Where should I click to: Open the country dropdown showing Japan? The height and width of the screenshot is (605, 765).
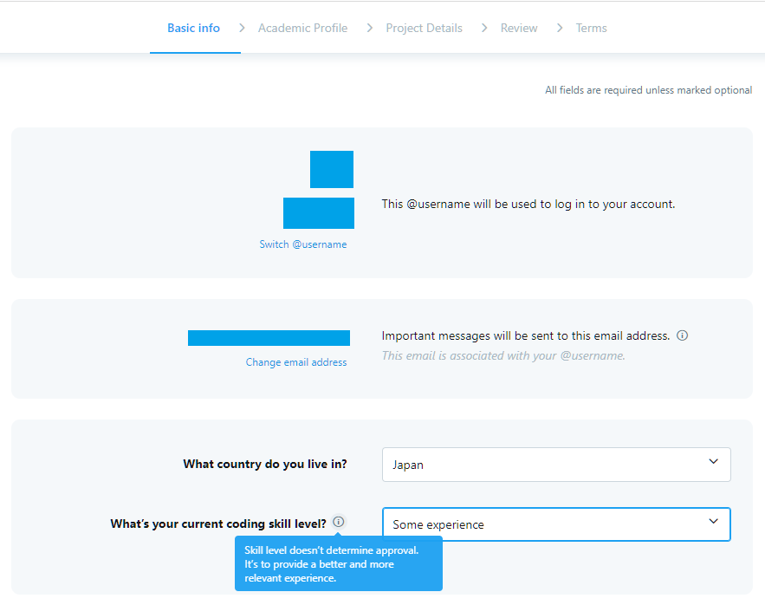556,465
